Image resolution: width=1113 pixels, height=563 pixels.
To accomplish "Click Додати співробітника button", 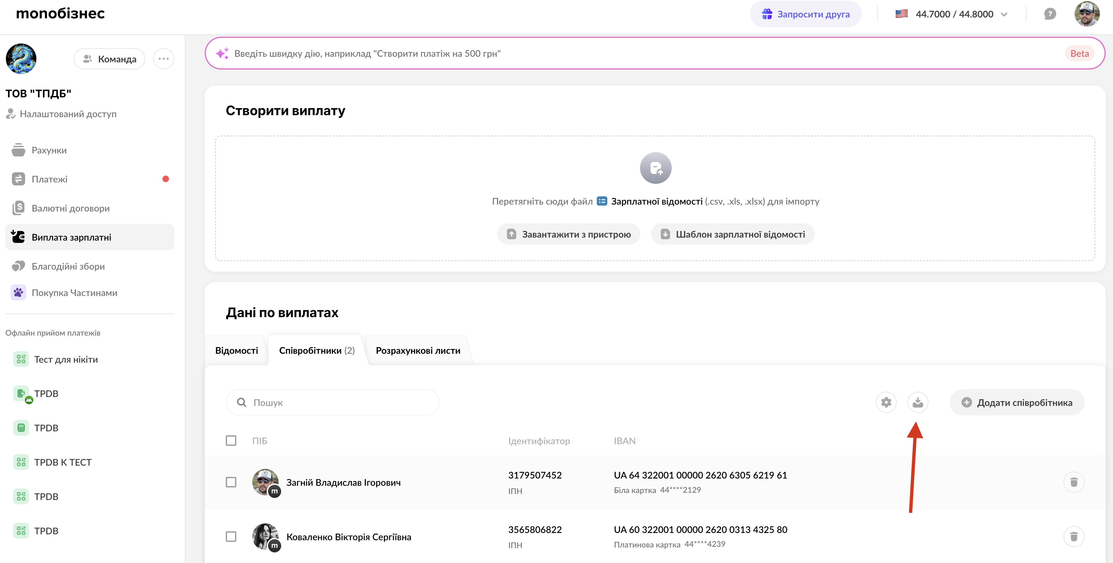I will click(x=1017, y=402).
